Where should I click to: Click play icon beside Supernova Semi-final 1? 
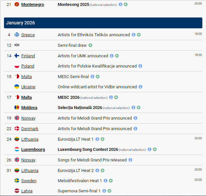point(109,191)
